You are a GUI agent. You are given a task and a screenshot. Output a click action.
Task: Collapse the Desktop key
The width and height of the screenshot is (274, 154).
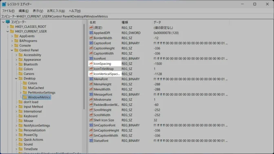[16, 79]
